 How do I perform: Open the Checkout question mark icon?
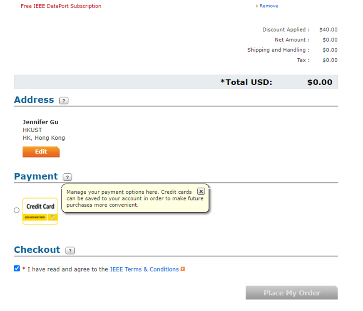point(70,250)
